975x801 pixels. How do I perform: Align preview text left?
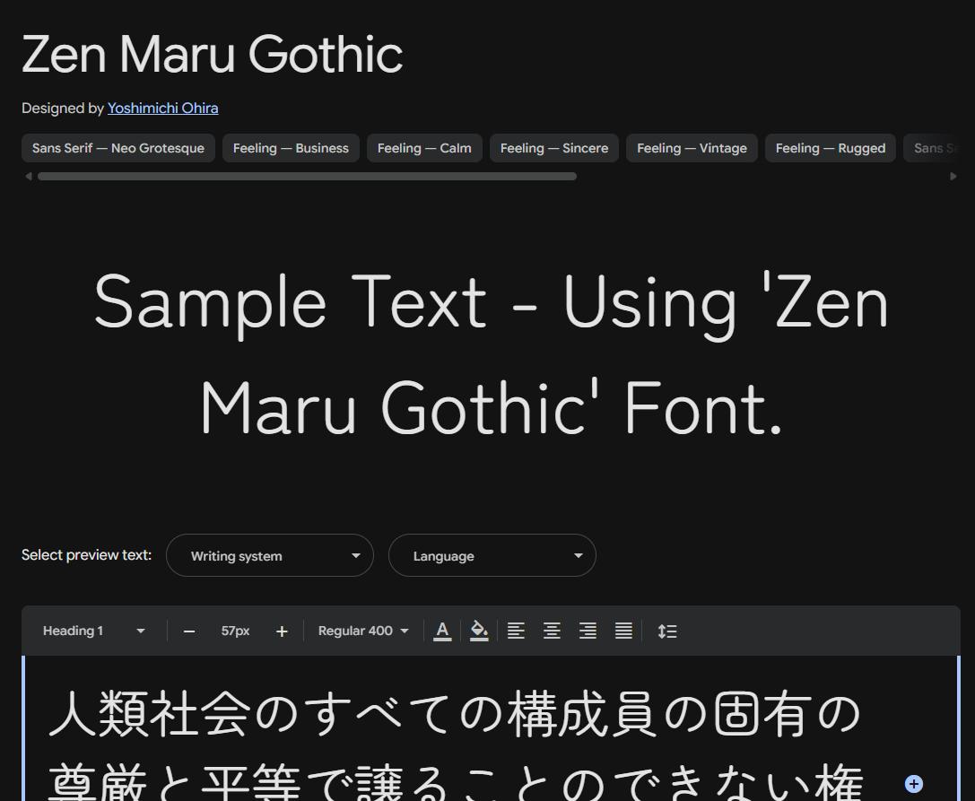point(516,631)
